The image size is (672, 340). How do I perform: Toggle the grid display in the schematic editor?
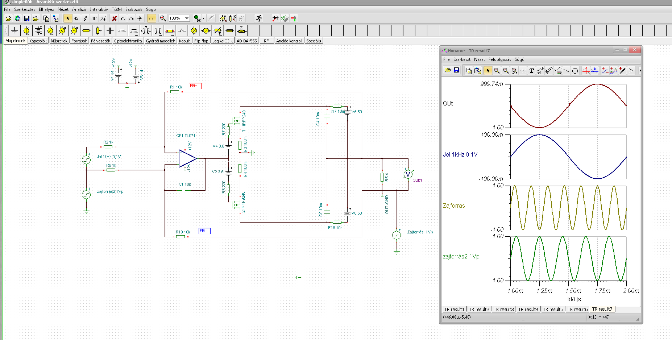pyautogui.click(x=152, y=18)
